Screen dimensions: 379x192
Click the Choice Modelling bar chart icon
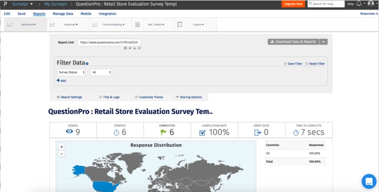(95, 24)
